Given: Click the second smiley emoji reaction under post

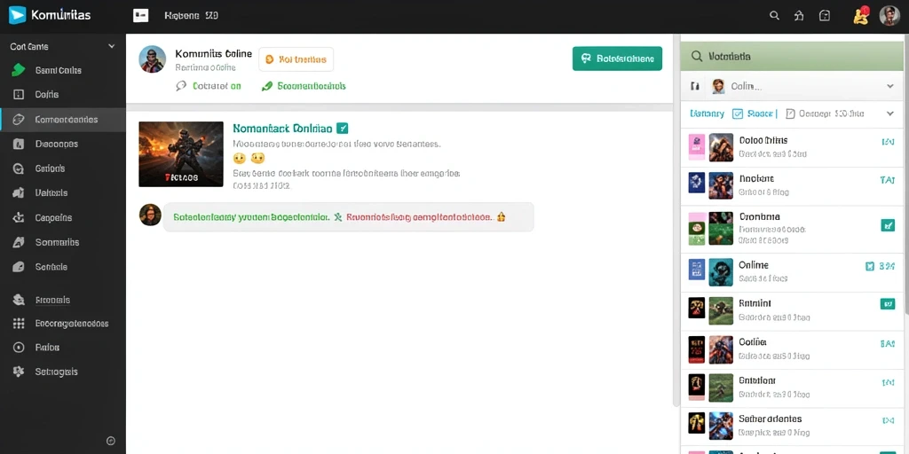Looking at the screenshot, I should 257,158.
